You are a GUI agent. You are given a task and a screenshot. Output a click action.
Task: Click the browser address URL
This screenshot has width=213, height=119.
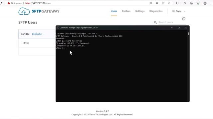[x=38, y=3]
